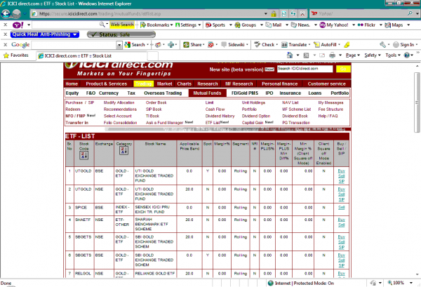Viewport: 421px width, 287px height.
Task: Click the IE Home icon in command bar
Action: pyautogui.click(x=290, y=55)
